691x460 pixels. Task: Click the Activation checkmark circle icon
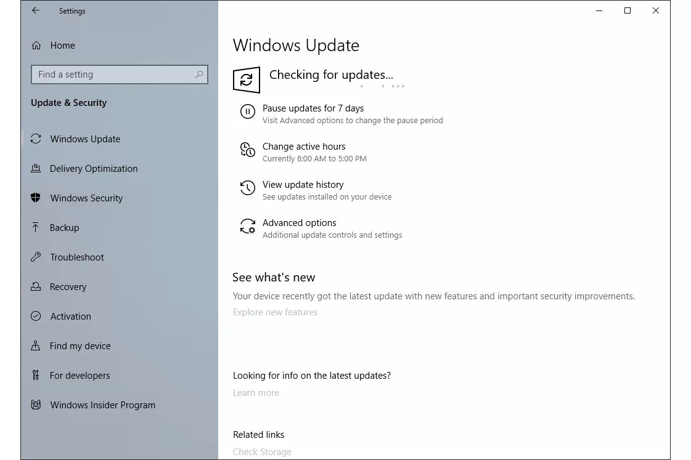point(36,316)
